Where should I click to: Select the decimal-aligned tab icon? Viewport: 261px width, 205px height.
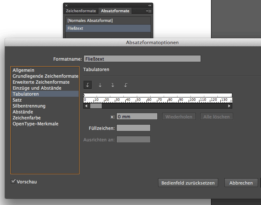126,85
